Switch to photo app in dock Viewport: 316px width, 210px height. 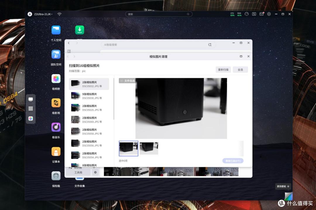coord(31,119)
